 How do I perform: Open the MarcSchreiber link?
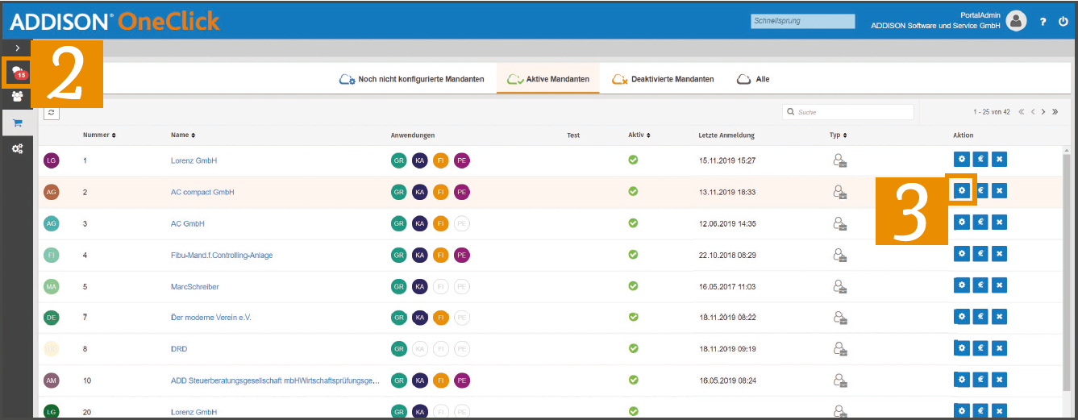[194, 286]
